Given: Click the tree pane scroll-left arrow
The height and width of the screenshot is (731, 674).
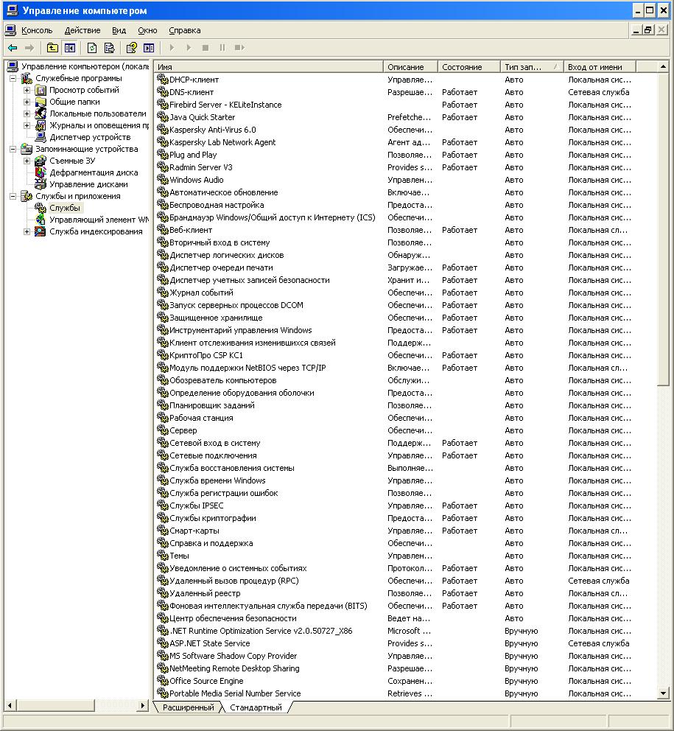Looking at the screenshot, I should coord(10,705).
